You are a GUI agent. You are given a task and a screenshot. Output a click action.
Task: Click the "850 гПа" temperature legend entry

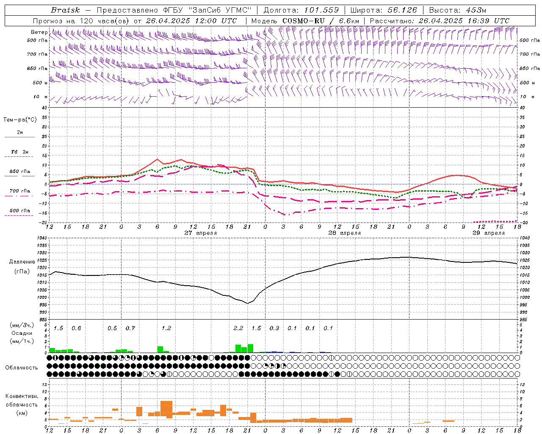[20, 172]
